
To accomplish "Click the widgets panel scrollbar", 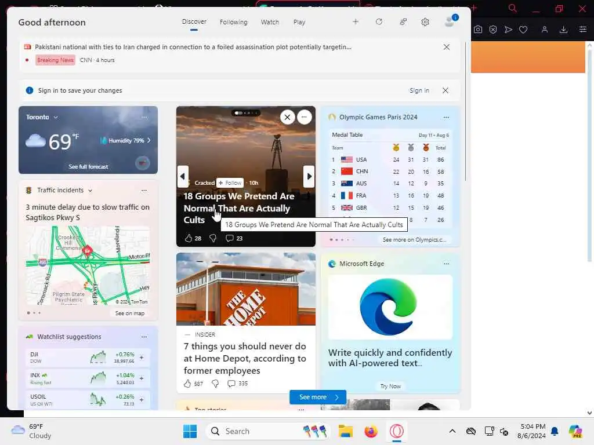I will [x=466, y=111].
